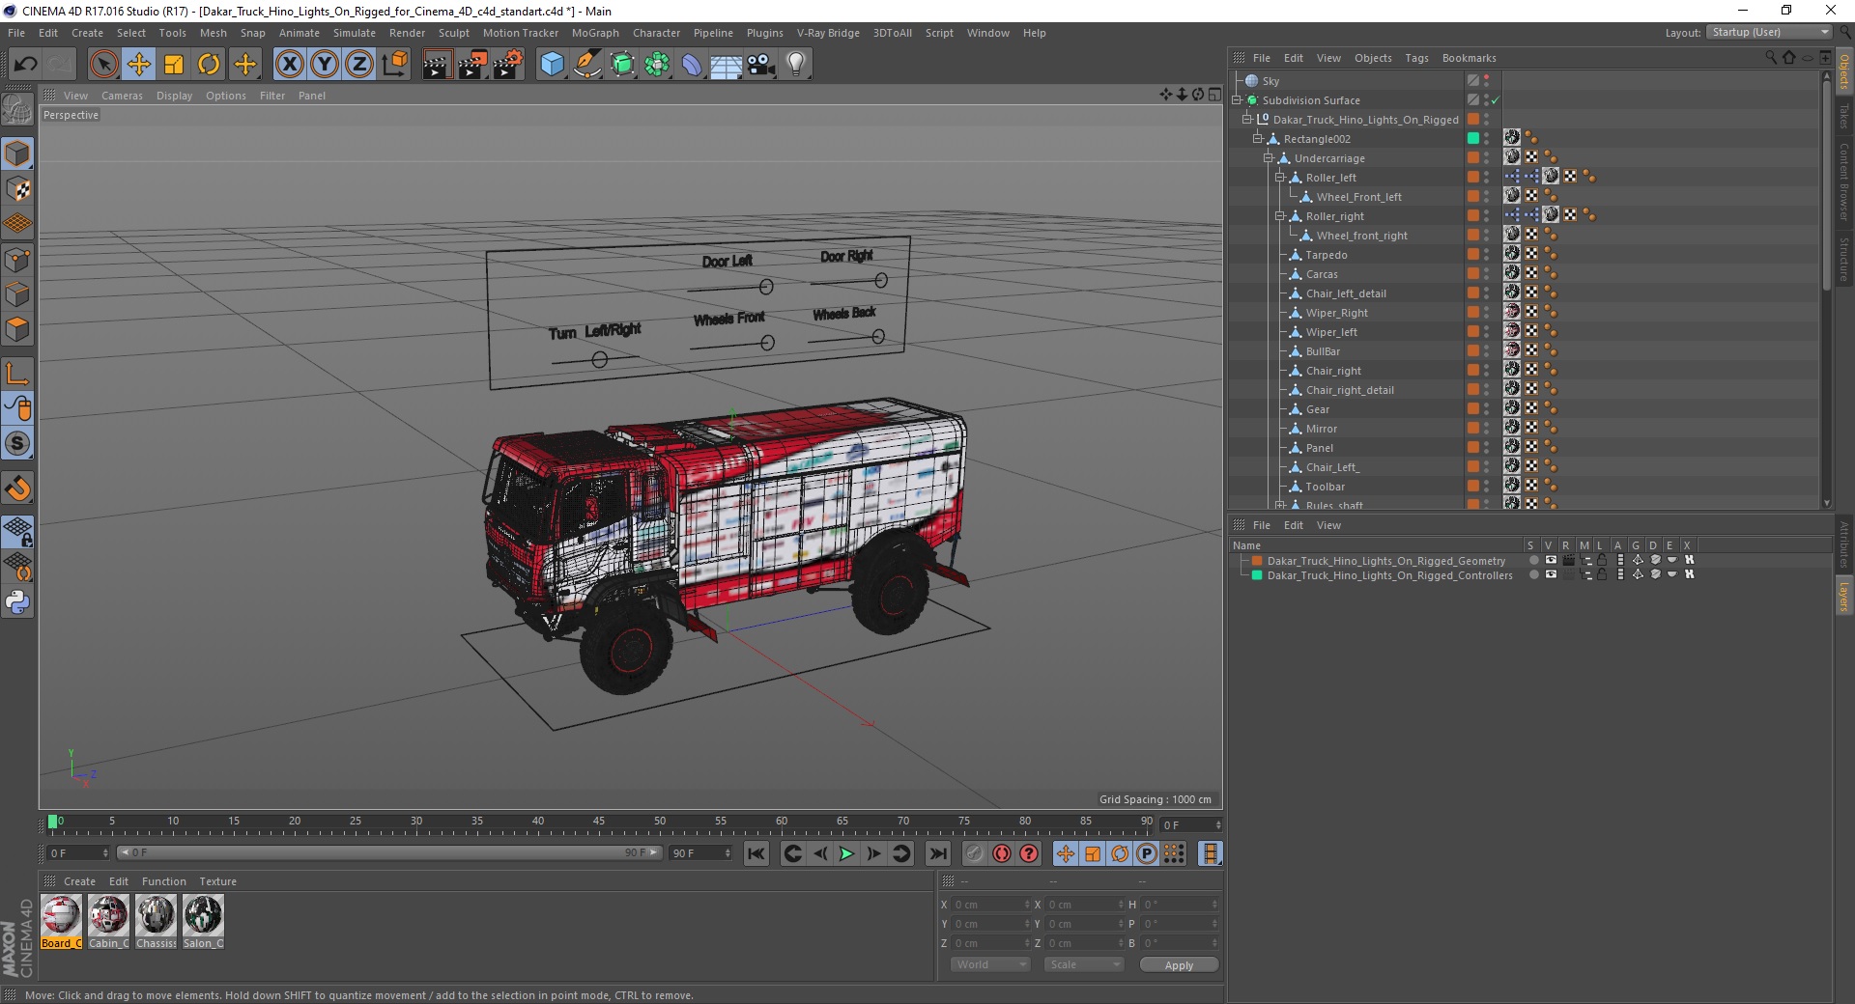Click the X position input field

990,905
